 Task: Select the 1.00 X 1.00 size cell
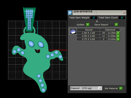point(88,33)
